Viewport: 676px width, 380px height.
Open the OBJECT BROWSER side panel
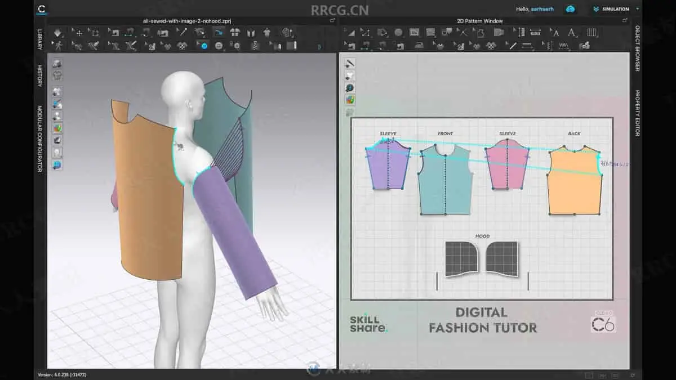pos(637,48)
